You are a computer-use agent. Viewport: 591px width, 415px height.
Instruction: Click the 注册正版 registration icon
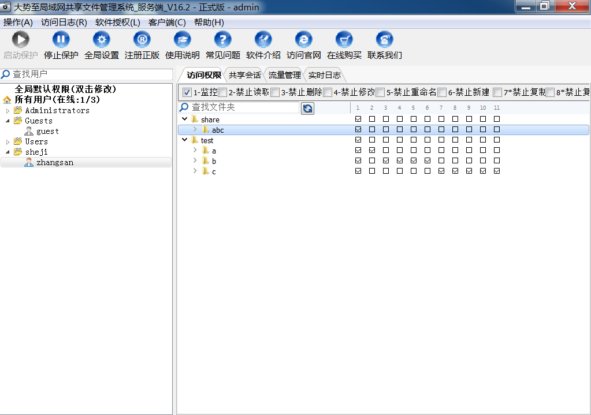[x=142, y=39]
